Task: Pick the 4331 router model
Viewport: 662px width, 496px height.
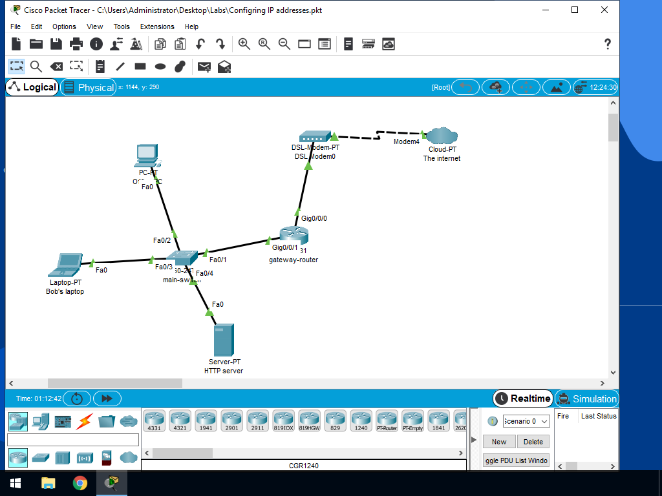Action: [x=155, y=420]
